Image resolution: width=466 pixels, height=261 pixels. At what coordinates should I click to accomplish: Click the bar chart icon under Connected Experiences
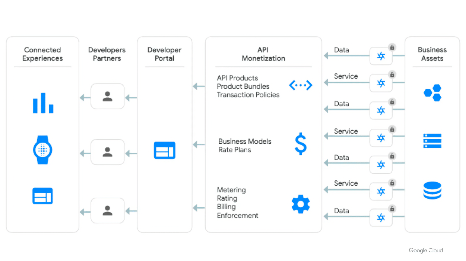click(43, 103)
